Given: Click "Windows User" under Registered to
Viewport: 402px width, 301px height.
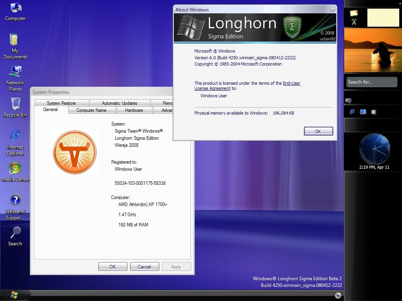Looking at the screenshot, I should pos(128,169).
